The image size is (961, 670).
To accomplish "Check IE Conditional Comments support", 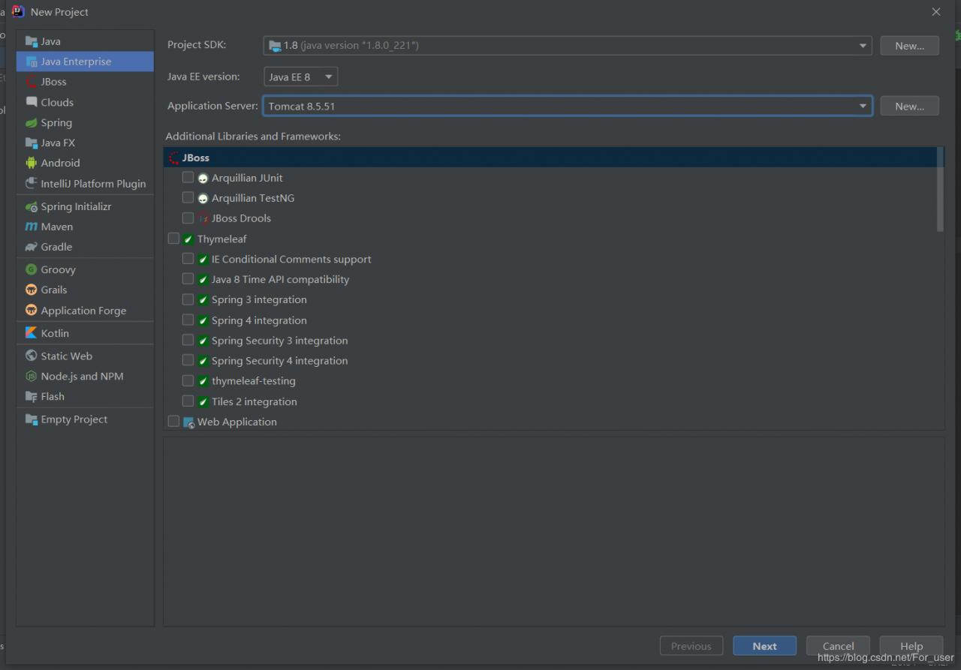I will [x=188, y=259].
